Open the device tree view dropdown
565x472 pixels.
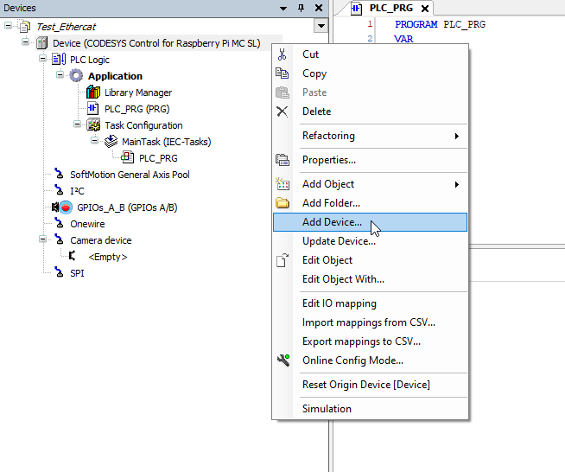(321, 26)
